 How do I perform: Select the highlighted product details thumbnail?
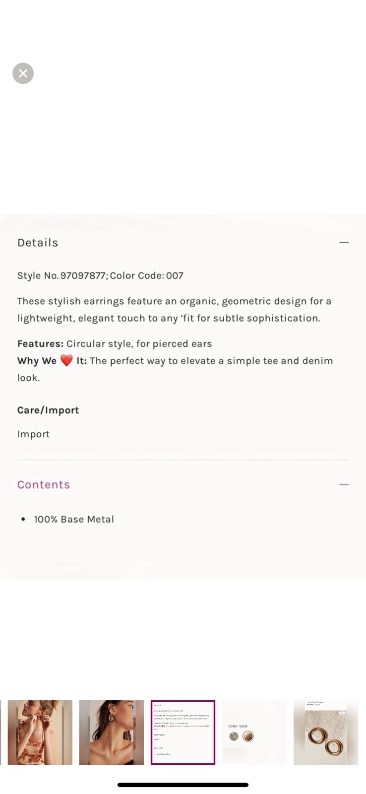click(183, 732)
